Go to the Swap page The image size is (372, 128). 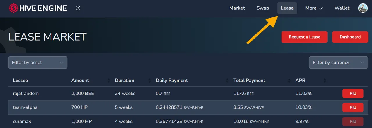click(x=263, y=8)
